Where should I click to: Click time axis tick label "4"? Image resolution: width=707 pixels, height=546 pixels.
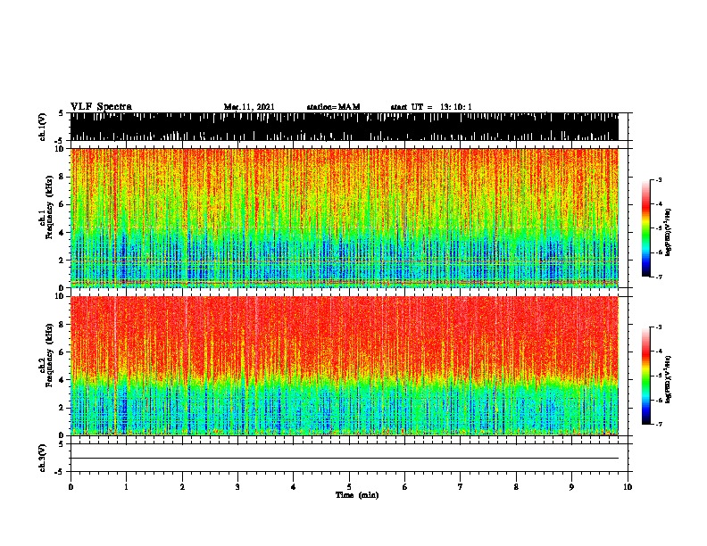[294, 487]
